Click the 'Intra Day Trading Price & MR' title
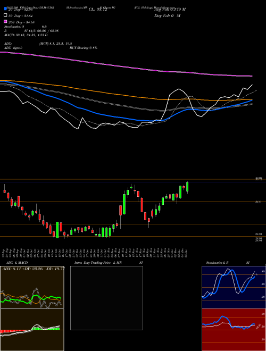Screen dimensions: 266x351 [98, 263]
